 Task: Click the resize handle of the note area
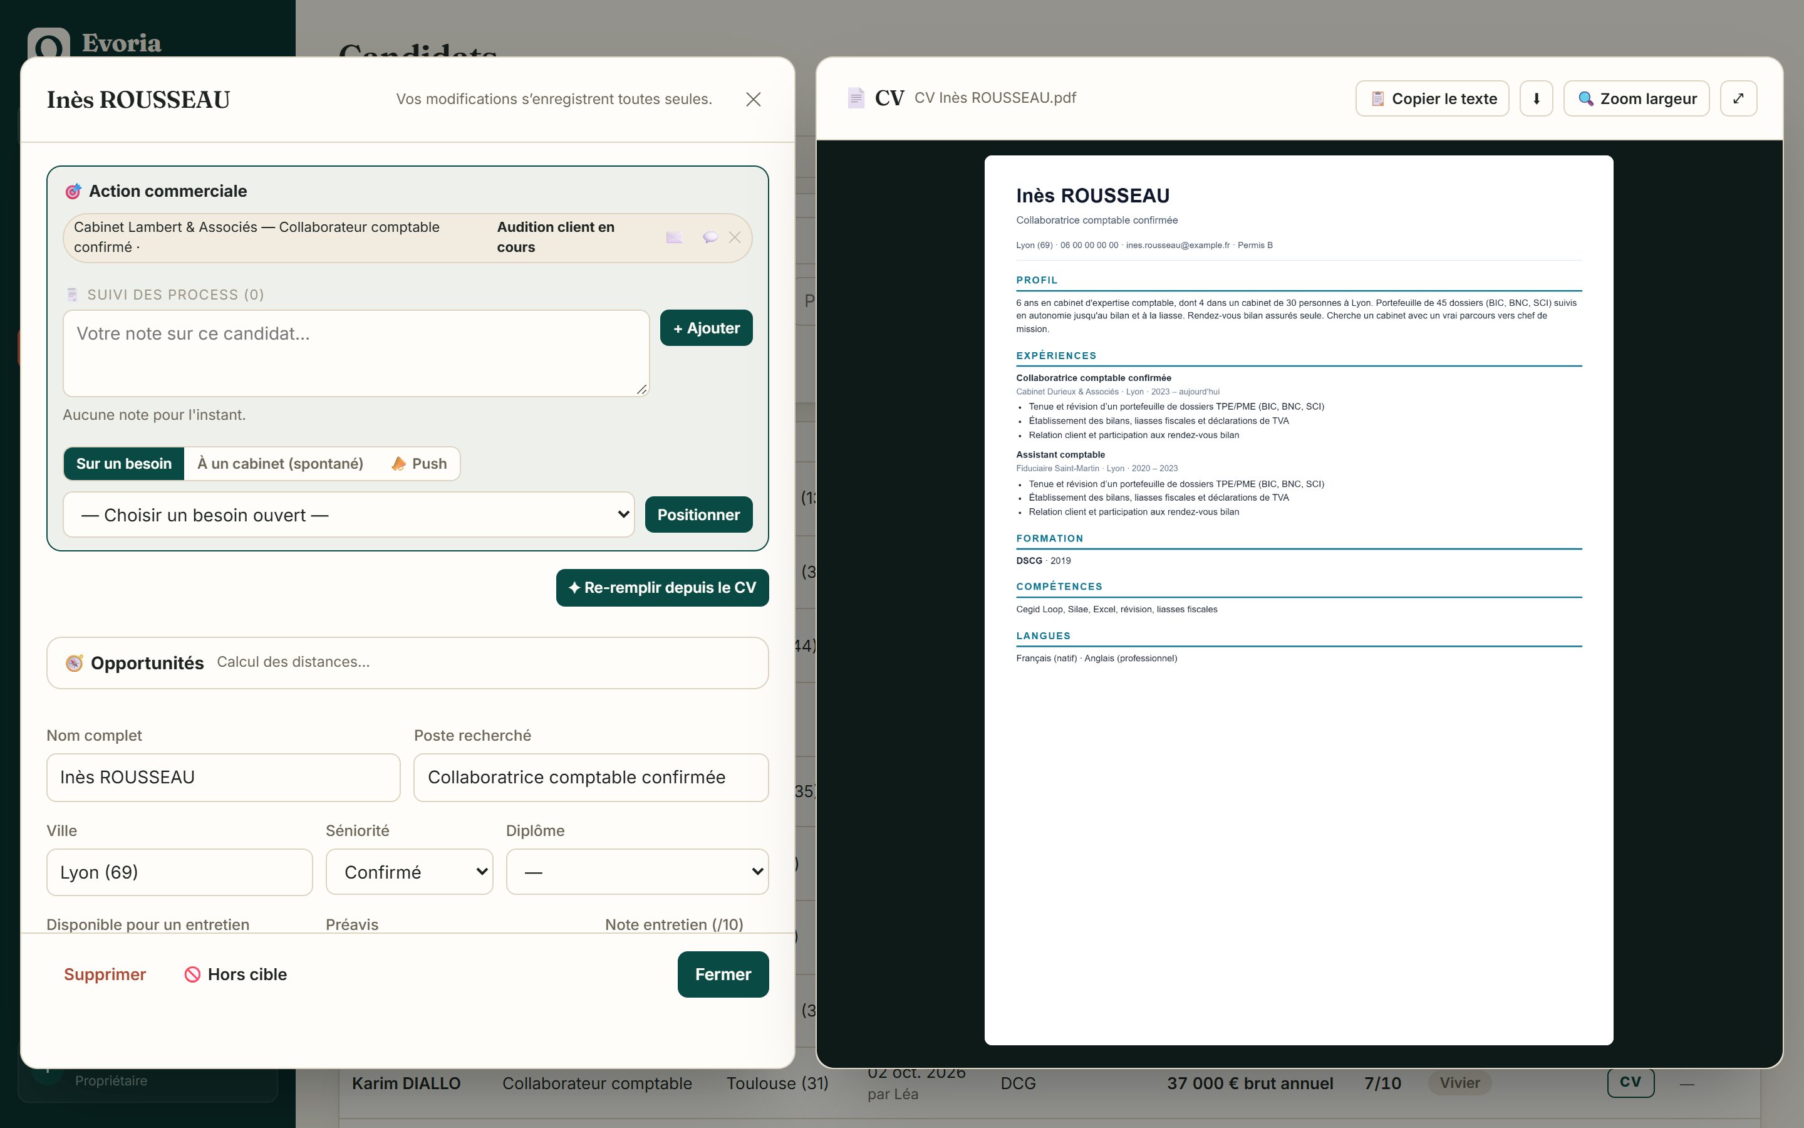click(642, 389)
